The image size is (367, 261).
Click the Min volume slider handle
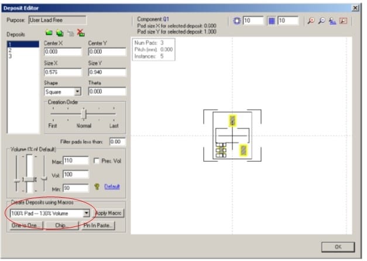point(16,181)
